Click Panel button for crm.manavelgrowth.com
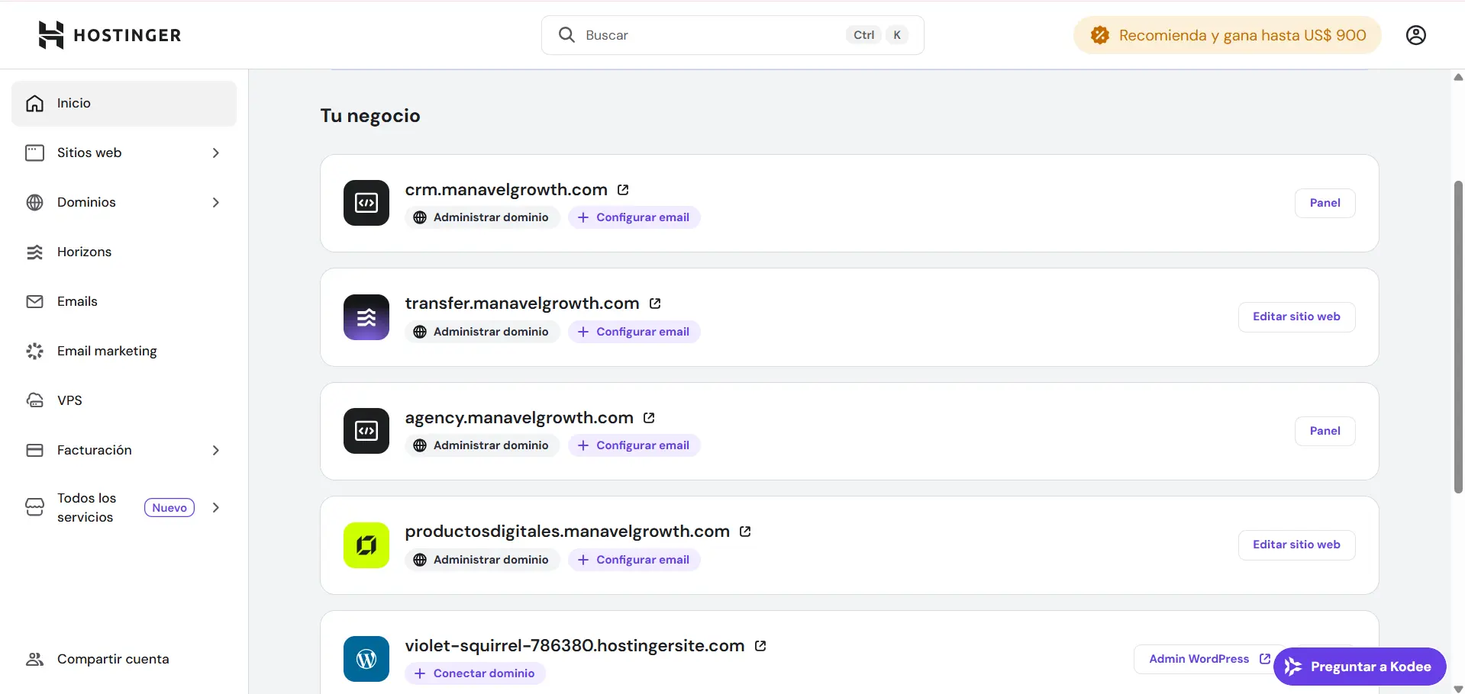 (x=1325, y=203)
